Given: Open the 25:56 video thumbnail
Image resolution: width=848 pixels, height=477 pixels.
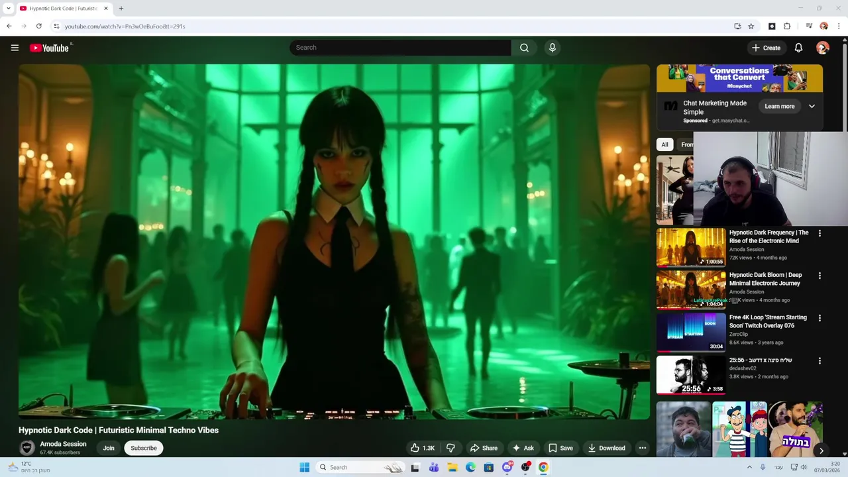Looking at the screenshot, I should [x=691, y=375].
